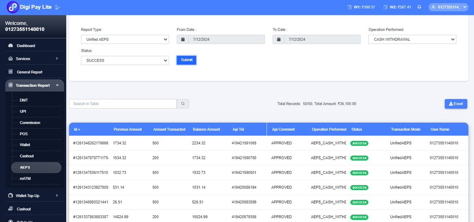Click the user avatar icon in header
The height and width of the screenshot is (222, 474).
433,7
